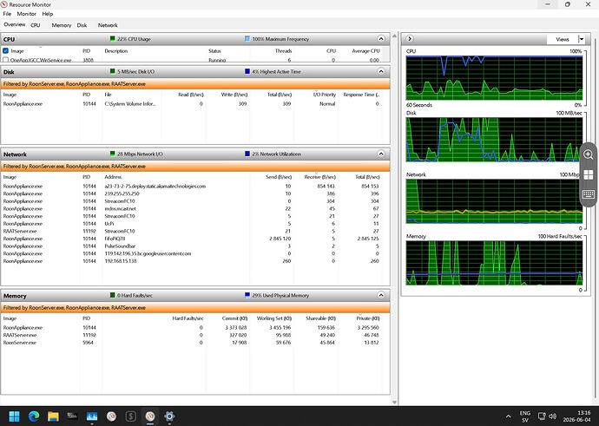
Task: Click the Settings gear icon in taskbar
Action: (x=169, y=416)
